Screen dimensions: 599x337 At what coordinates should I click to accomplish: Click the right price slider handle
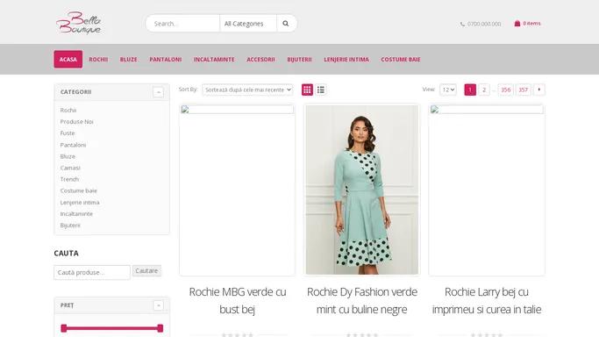pyautogui.click(x=160, y=328)
